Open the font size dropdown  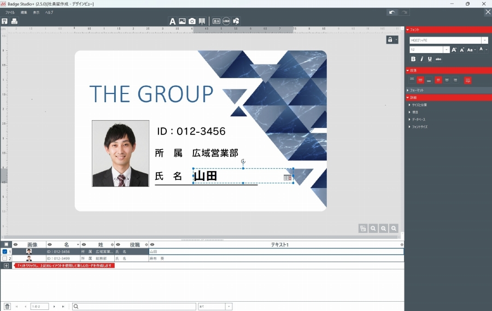tap(447, 50)
